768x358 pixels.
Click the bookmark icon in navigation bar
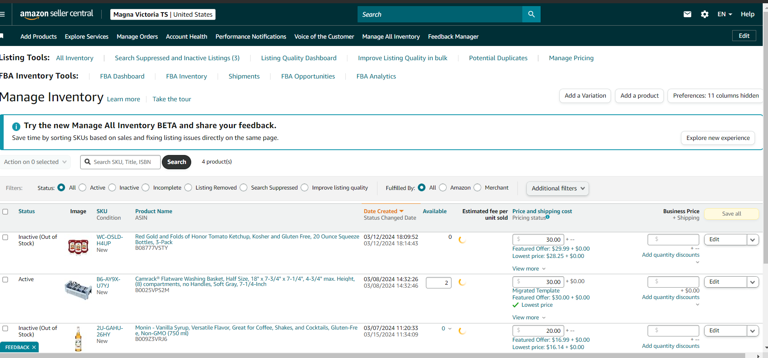point(2,36)
